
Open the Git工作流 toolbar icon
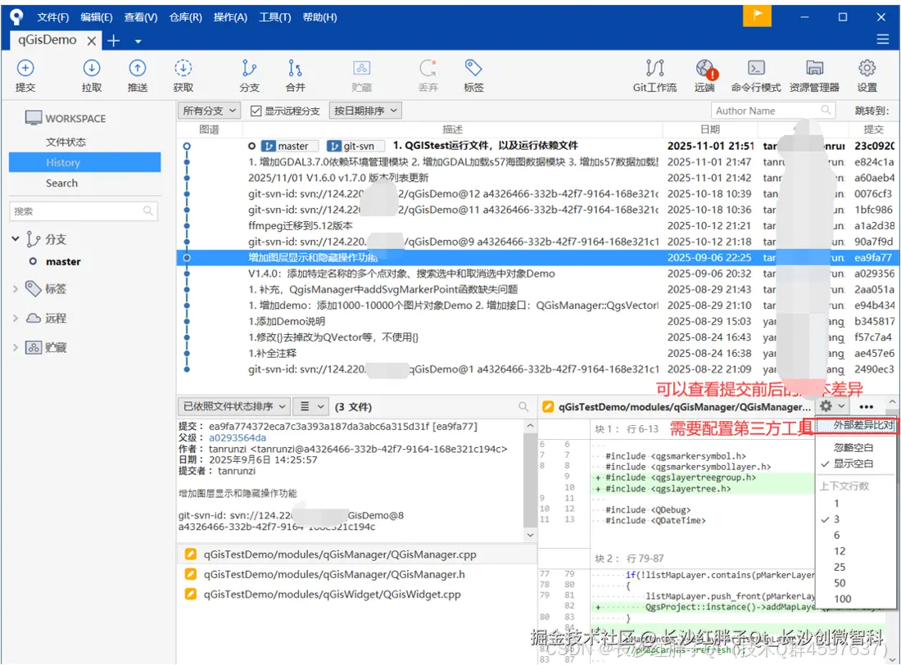point(654,69)
